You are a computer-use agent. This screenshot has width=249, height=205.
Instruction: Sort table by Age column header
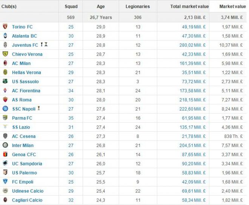tap(101, 6)
